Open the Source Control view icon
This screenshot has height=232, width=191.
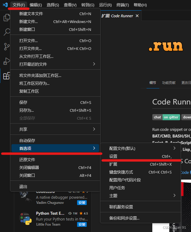tap(6, 47)
